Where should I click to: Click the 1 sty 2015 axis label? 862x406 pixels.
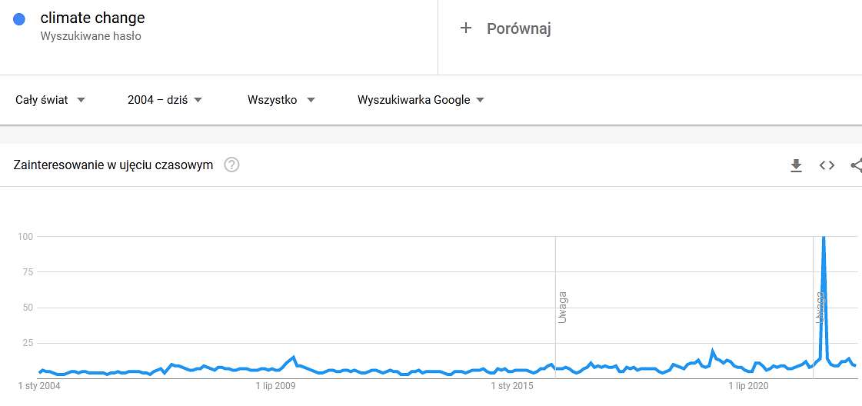pos(512,386)
